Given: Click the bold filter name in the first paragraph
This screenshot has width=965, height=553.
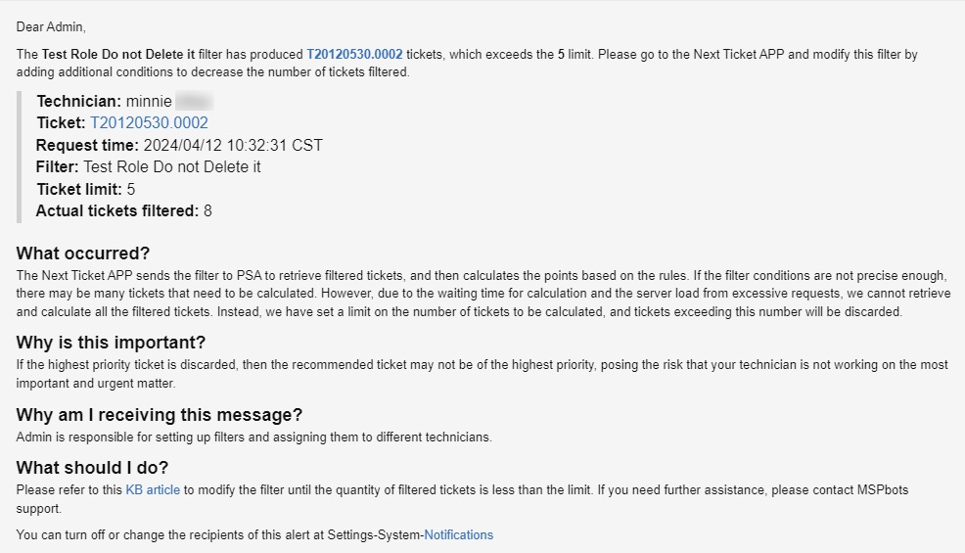Looking at the screenshot, I should tap(118, 55).
